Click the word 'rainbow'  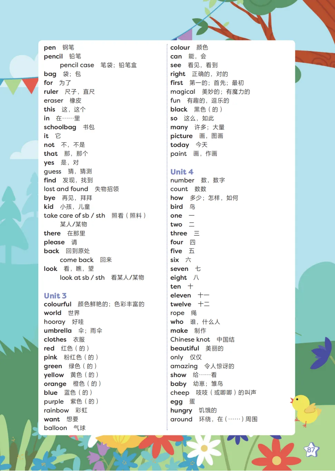pos(56,411)
